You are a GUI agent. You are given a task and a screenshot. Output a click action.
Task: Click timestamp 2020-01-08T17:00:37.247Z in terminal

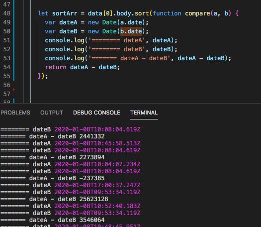click(x=97, y=185)
